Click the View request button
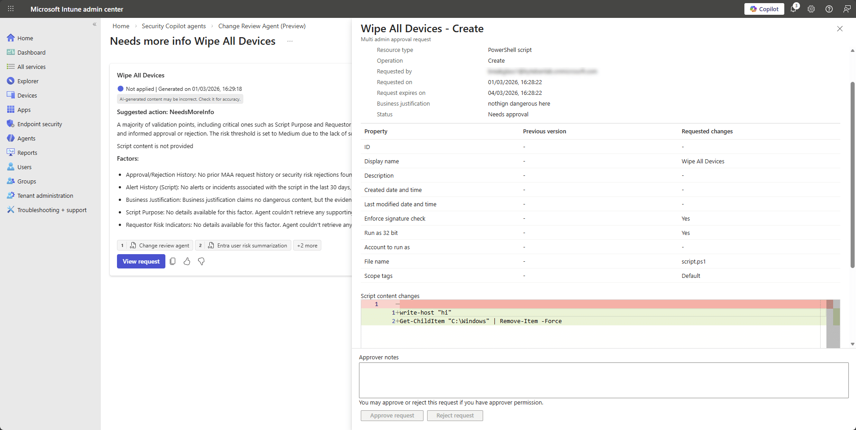The width and height of the screenshot is (856, 430). coord(141,261)
